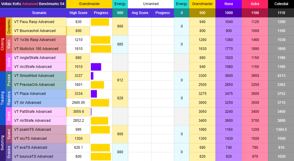Click the 880 energy cell for Evasive
Image resolution: width=294 pixels, height=161 pixels.
click(120, 152)
